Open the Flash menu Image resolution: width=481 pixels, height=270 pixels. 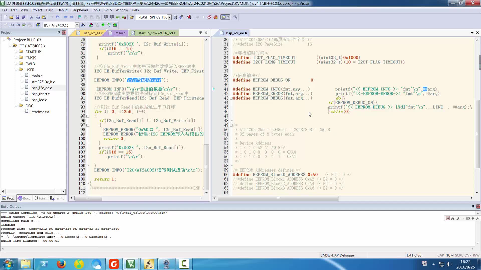pos(50,10)
